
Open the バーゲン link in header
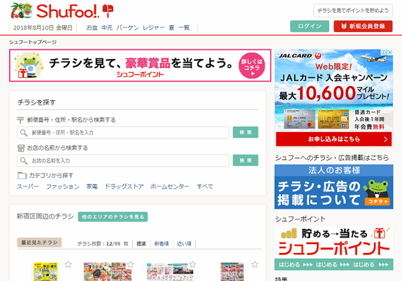pos(127,27)
